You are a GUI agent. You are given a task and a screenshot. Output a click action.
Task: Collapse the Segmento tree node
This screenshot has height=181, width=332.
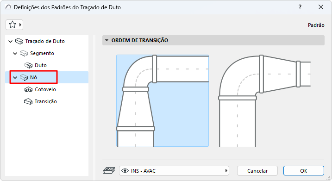tap(15, 53)
